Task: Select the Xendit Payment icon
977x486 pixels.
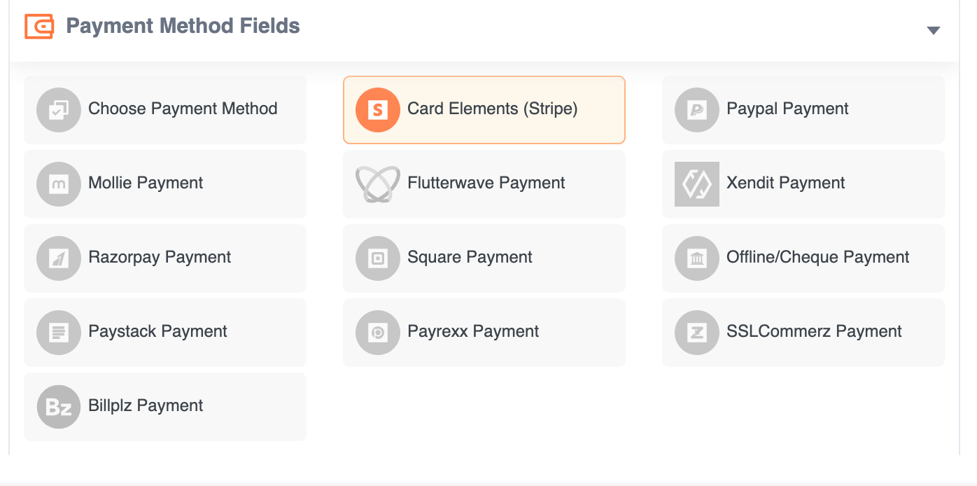Action: [x=696, y=183]
